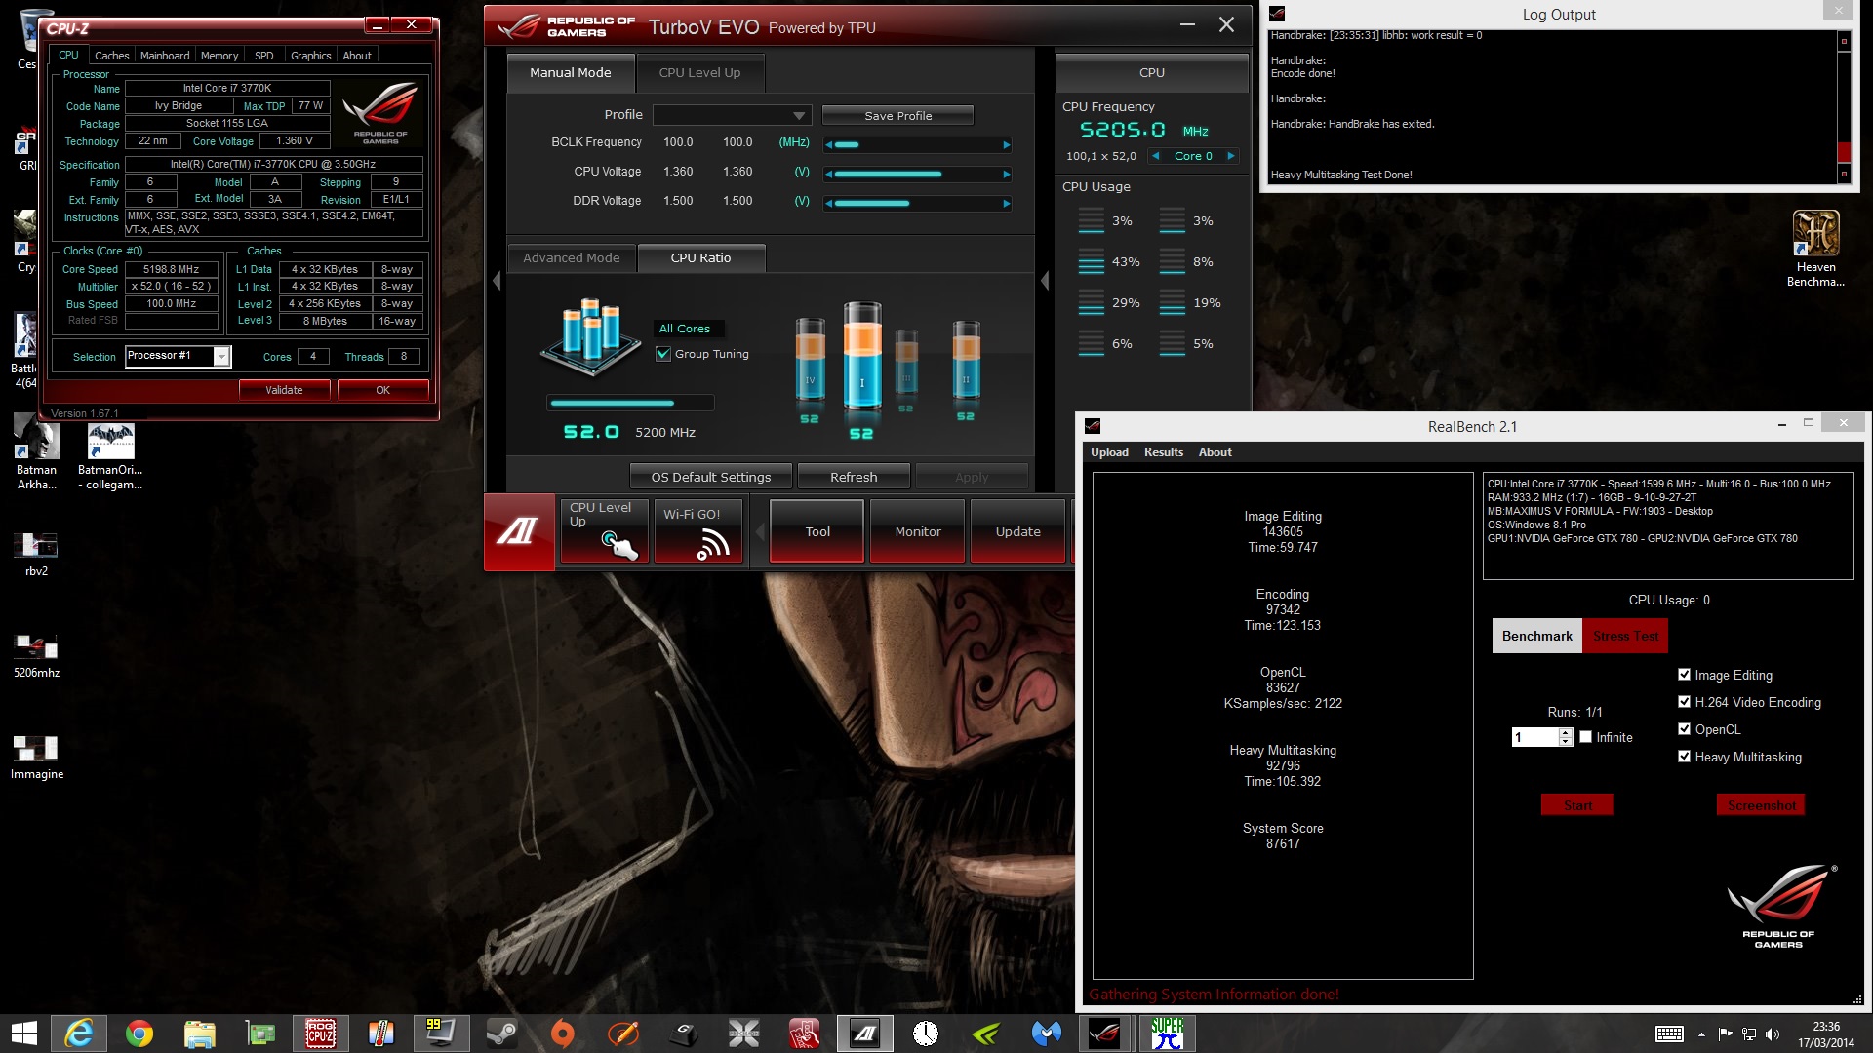1873x1053 pixels.
Task: Adjust the DDR Voltage slider
Action: click(x=917, y=204)
